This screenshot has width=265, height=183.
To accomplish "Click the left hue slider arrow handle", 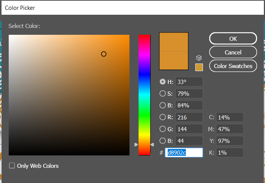I will tap(136, 144).
